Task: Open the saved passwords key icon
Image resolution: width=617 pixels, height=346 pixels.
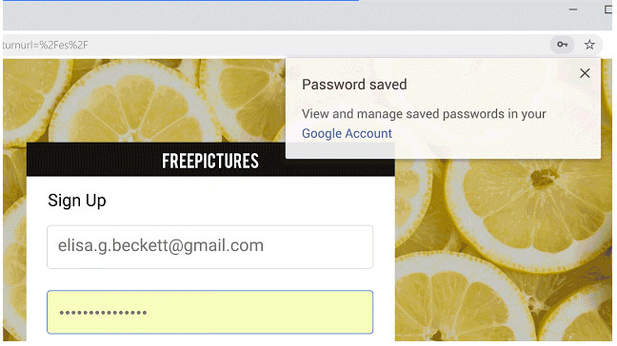Action: pos(562,45)
